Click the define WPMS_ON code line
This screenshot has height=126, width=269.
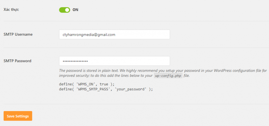pyautogui.click(x=87, y=85)
